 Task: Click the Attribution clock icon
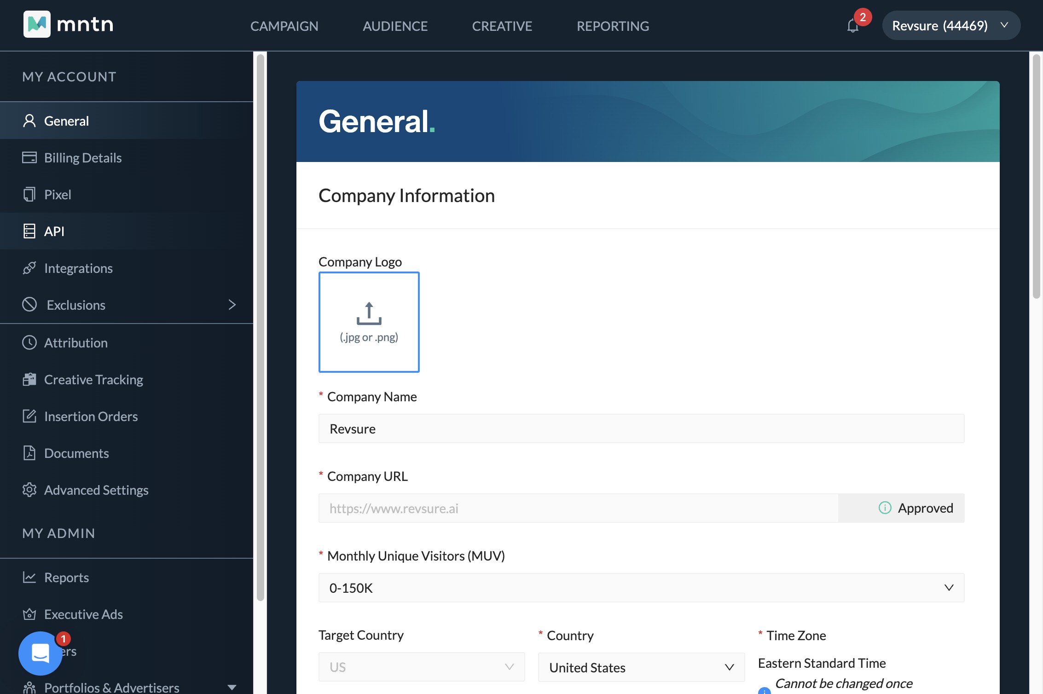point(29,343)
